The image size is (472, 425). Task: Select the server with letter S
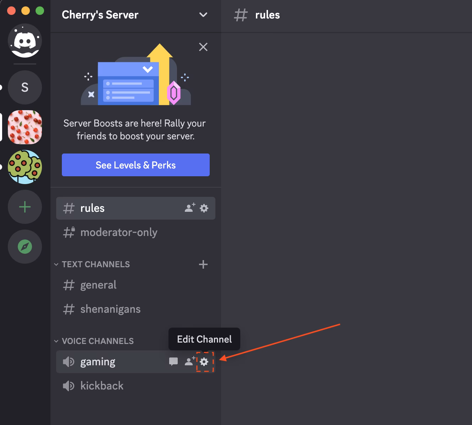click(x=25, y=87)
